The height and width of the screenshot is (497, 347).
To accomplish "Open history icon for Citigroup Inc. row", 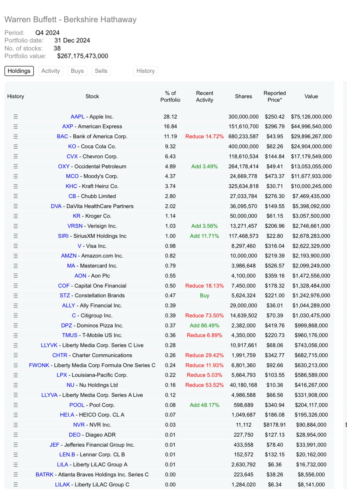I will pos(16,315).
